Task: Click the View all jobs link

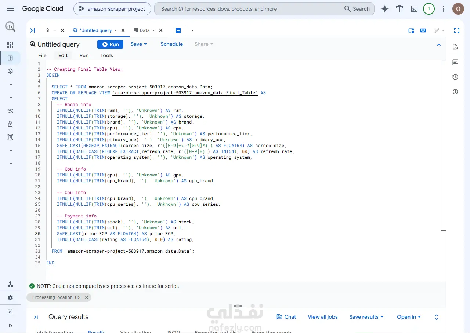Action: [x=323, y=317]
